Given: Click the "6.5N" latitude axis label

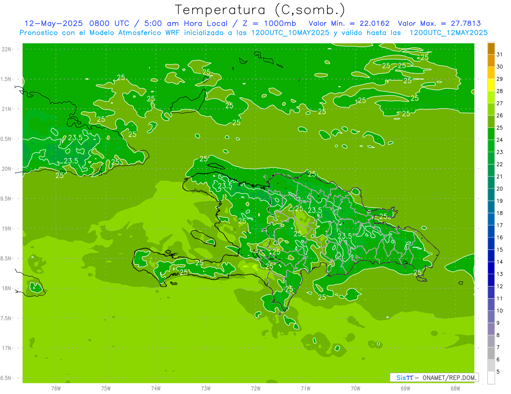Looking at the screenshot, I should (x=6, y=378).
